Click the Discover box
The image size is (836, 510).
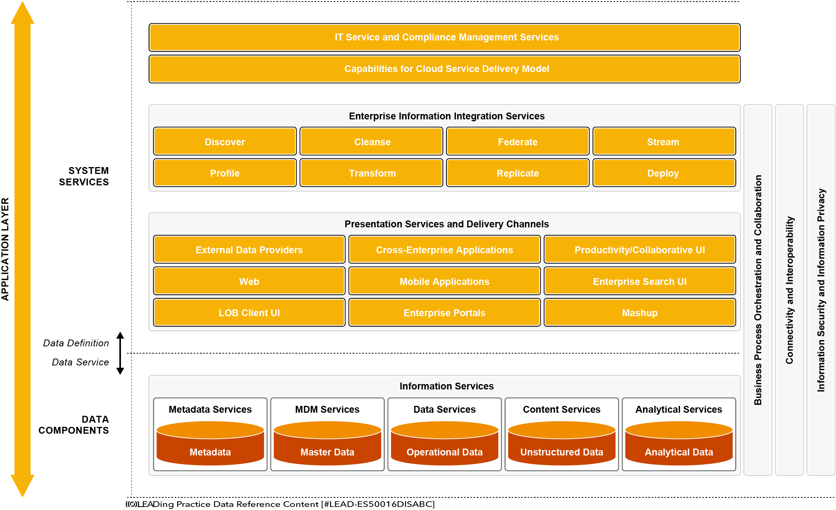(x=225, y=142)
